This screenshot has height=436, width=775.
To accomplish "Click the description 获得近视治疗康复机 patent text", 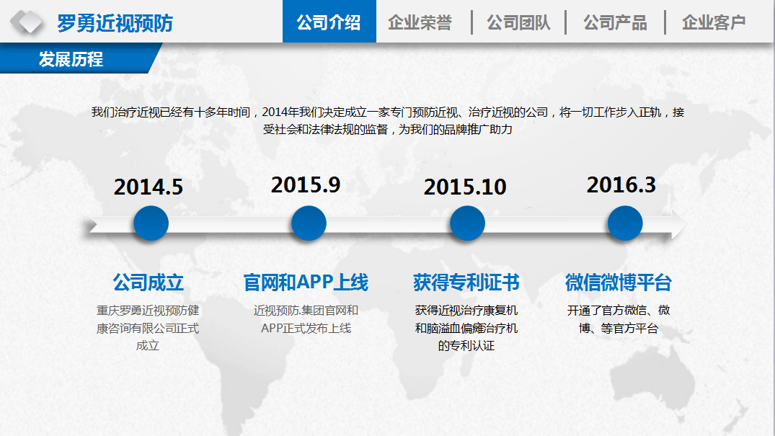I will pyautogui.click(x=466, y=328).
